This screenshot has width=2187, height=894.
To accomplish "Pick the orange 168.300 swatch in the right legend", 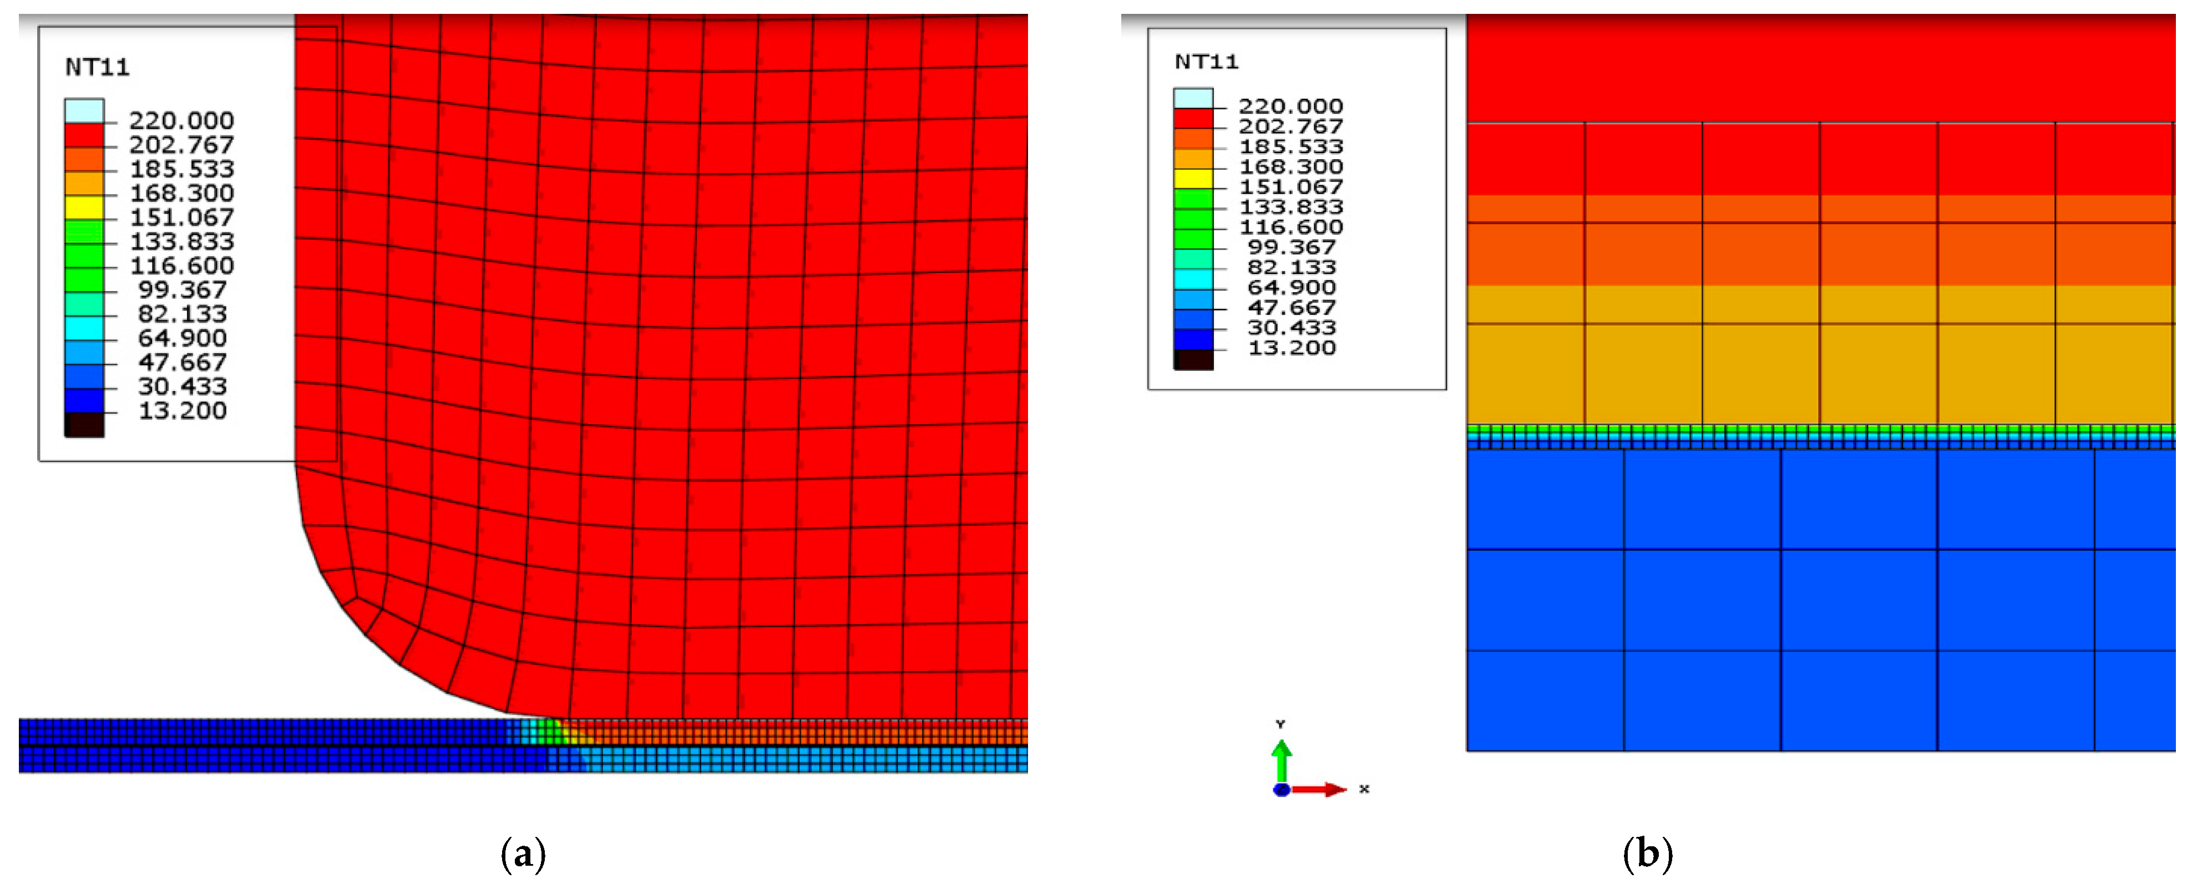I will tap(1193, 159).
